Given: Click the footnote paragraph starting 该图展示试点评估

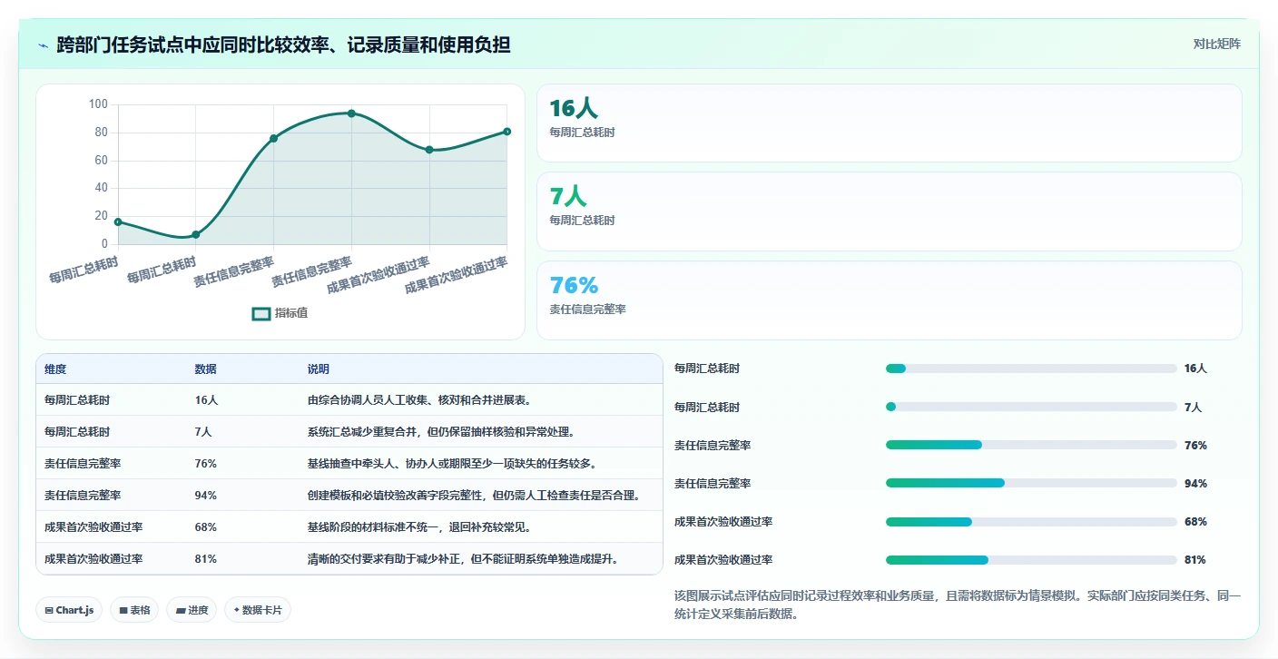Looking at the screenshot, I should [958, 605].
